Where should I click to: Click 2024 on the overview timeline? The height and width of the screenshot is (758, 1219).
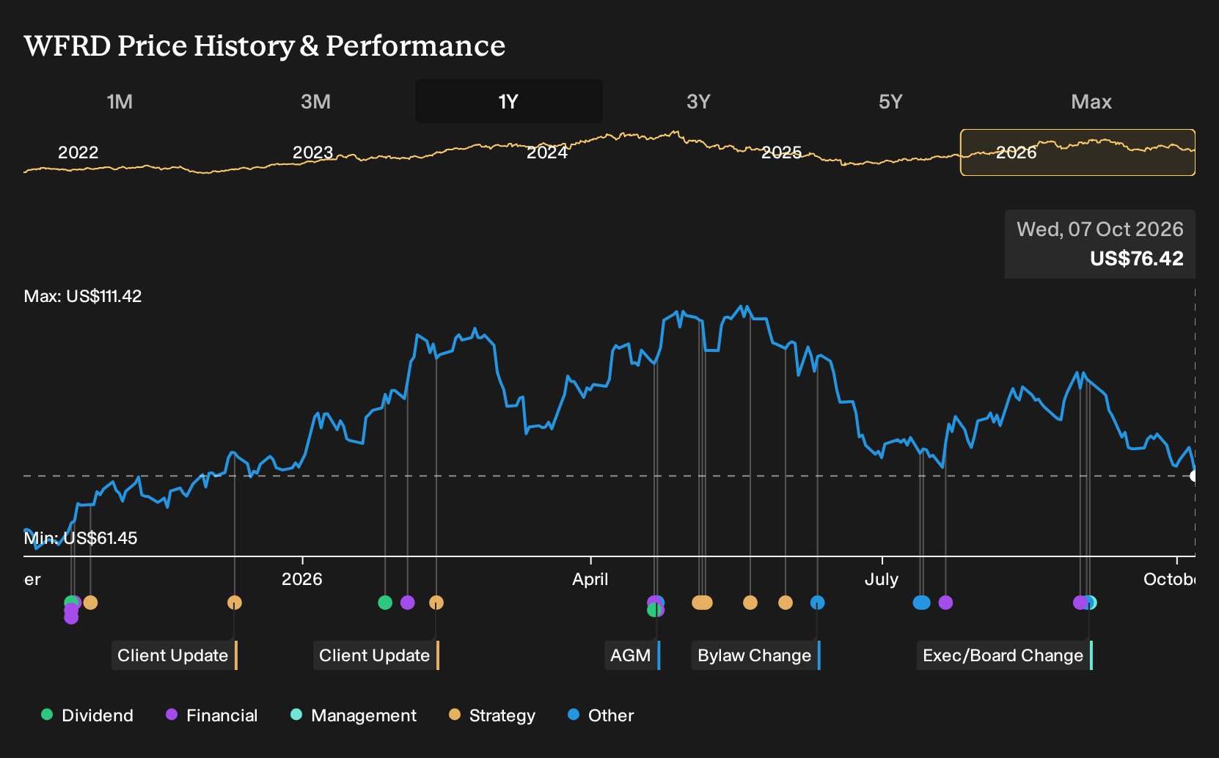point(547,152)
